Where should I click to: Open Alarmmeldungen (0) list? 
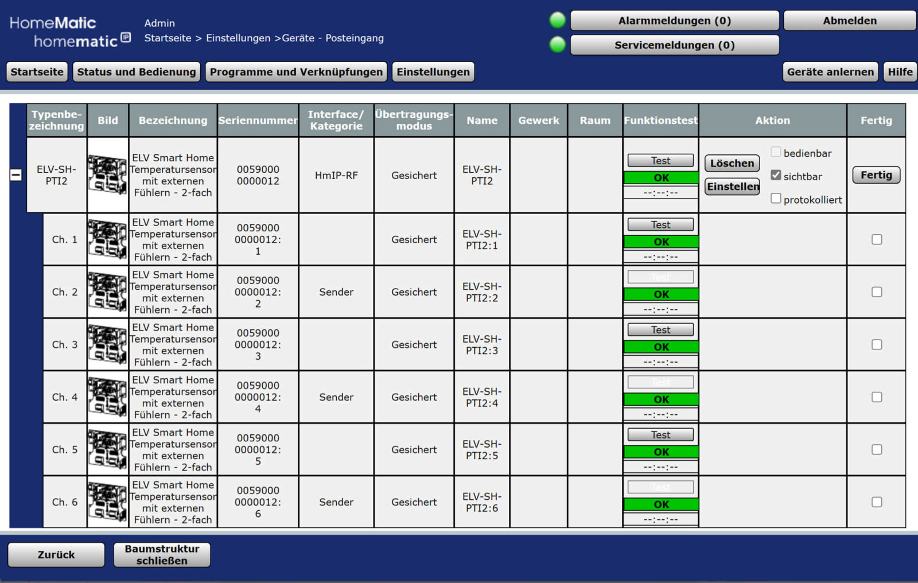coord(674,21)
